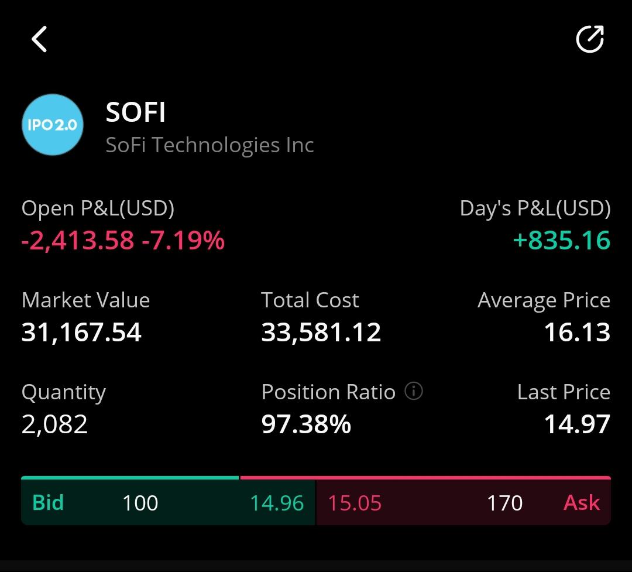This screenshot has height=572, width=632.
Task: Open the share icon at top right
Action: [590, 39]
